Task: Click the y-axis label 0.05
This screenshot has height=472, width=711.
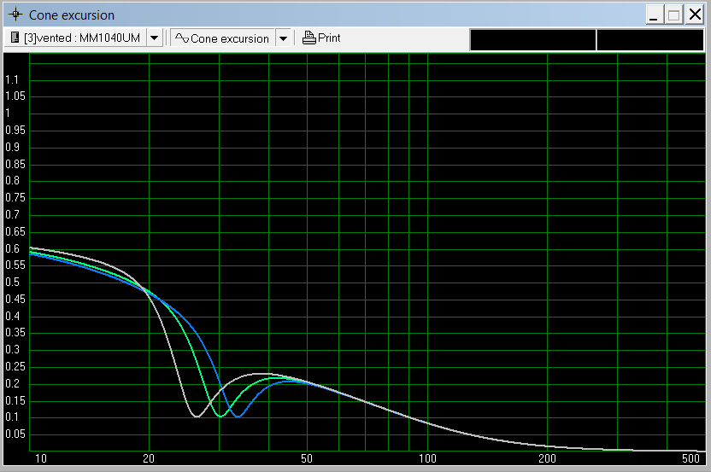Action: 15,434
